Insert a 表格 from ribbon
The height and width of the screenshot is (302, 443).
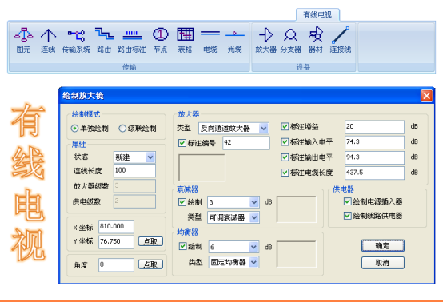[x=186, y=41]
